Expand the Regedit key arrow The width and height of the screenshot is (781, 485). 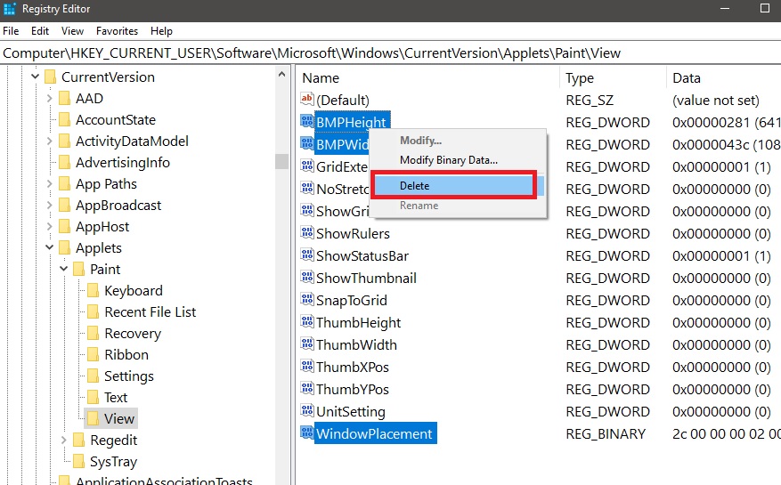pyautogui.click(x=64, y=441)
